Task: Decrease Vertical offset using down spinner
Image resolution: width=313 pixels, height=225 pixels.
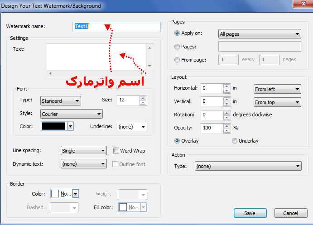Action: click(x=227, y=104)
